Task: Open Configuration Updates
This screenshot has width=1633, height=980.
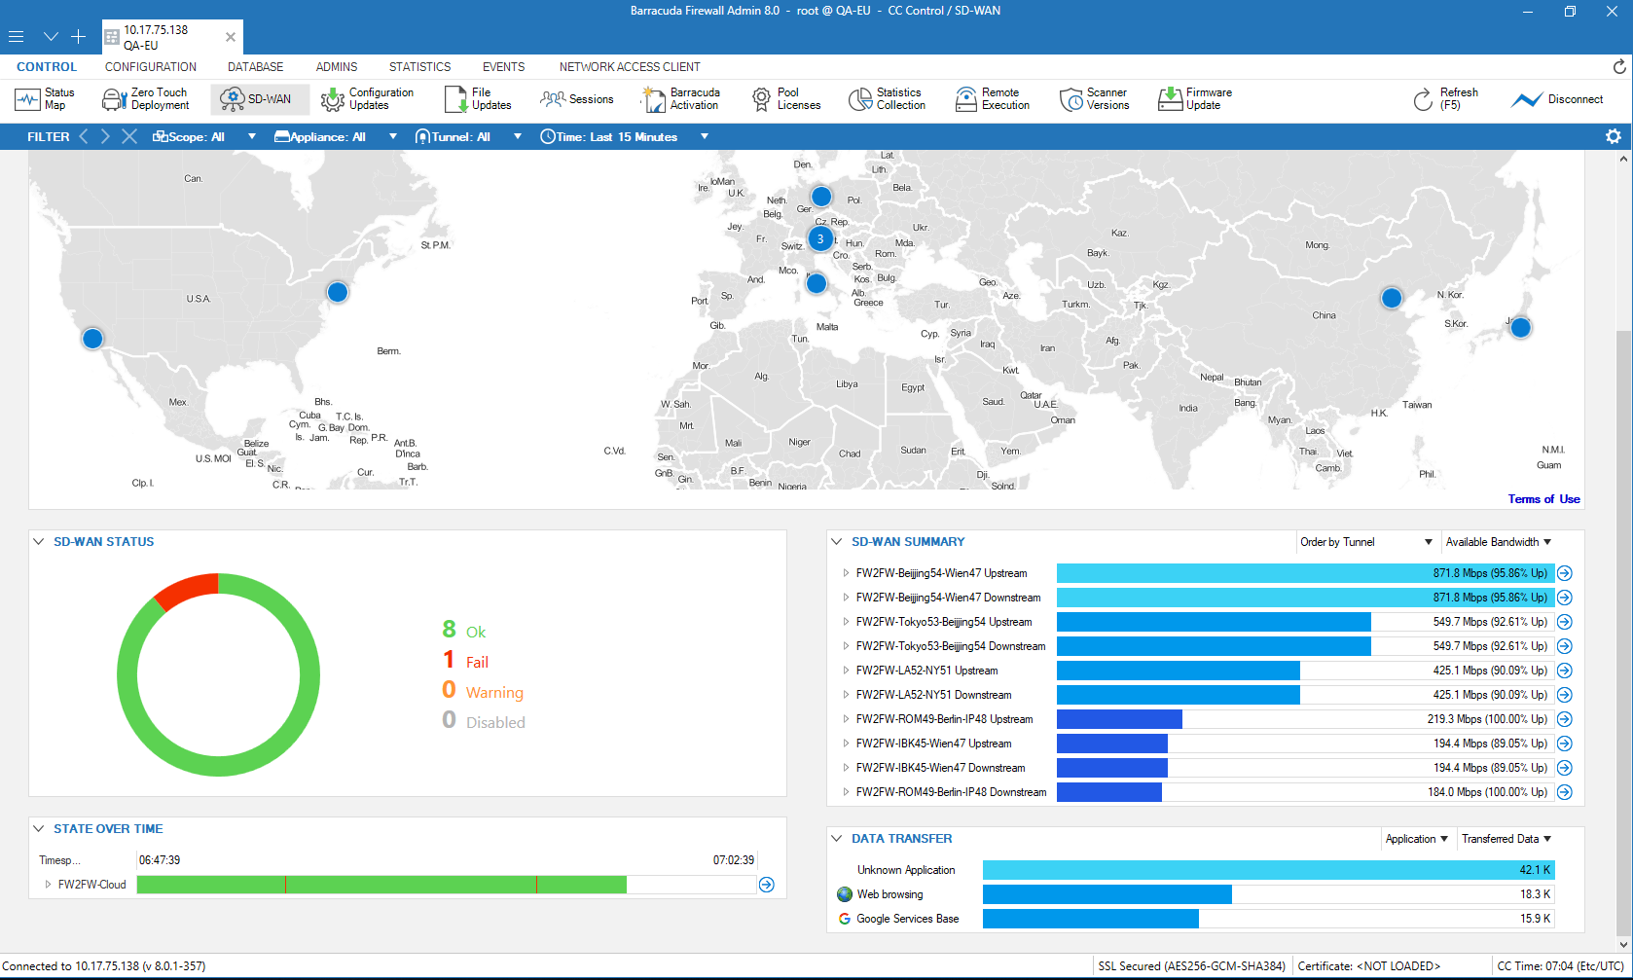Action: 368,99
